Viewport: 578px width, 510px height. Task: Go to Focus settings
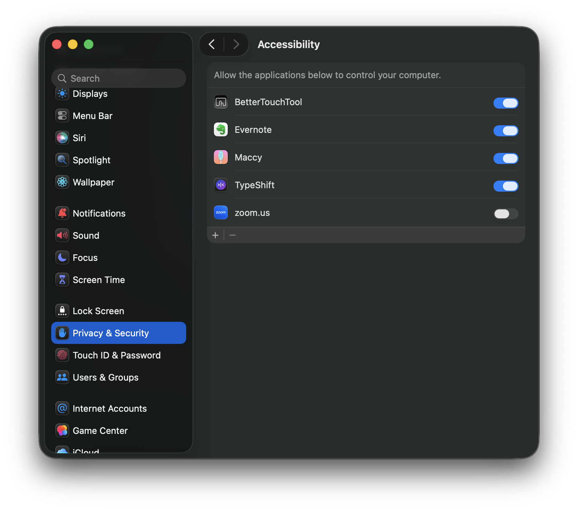(x=119, y=258)
